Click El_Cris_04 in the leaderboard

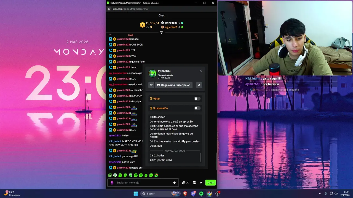pyautogui.click(x=153, y=23)
